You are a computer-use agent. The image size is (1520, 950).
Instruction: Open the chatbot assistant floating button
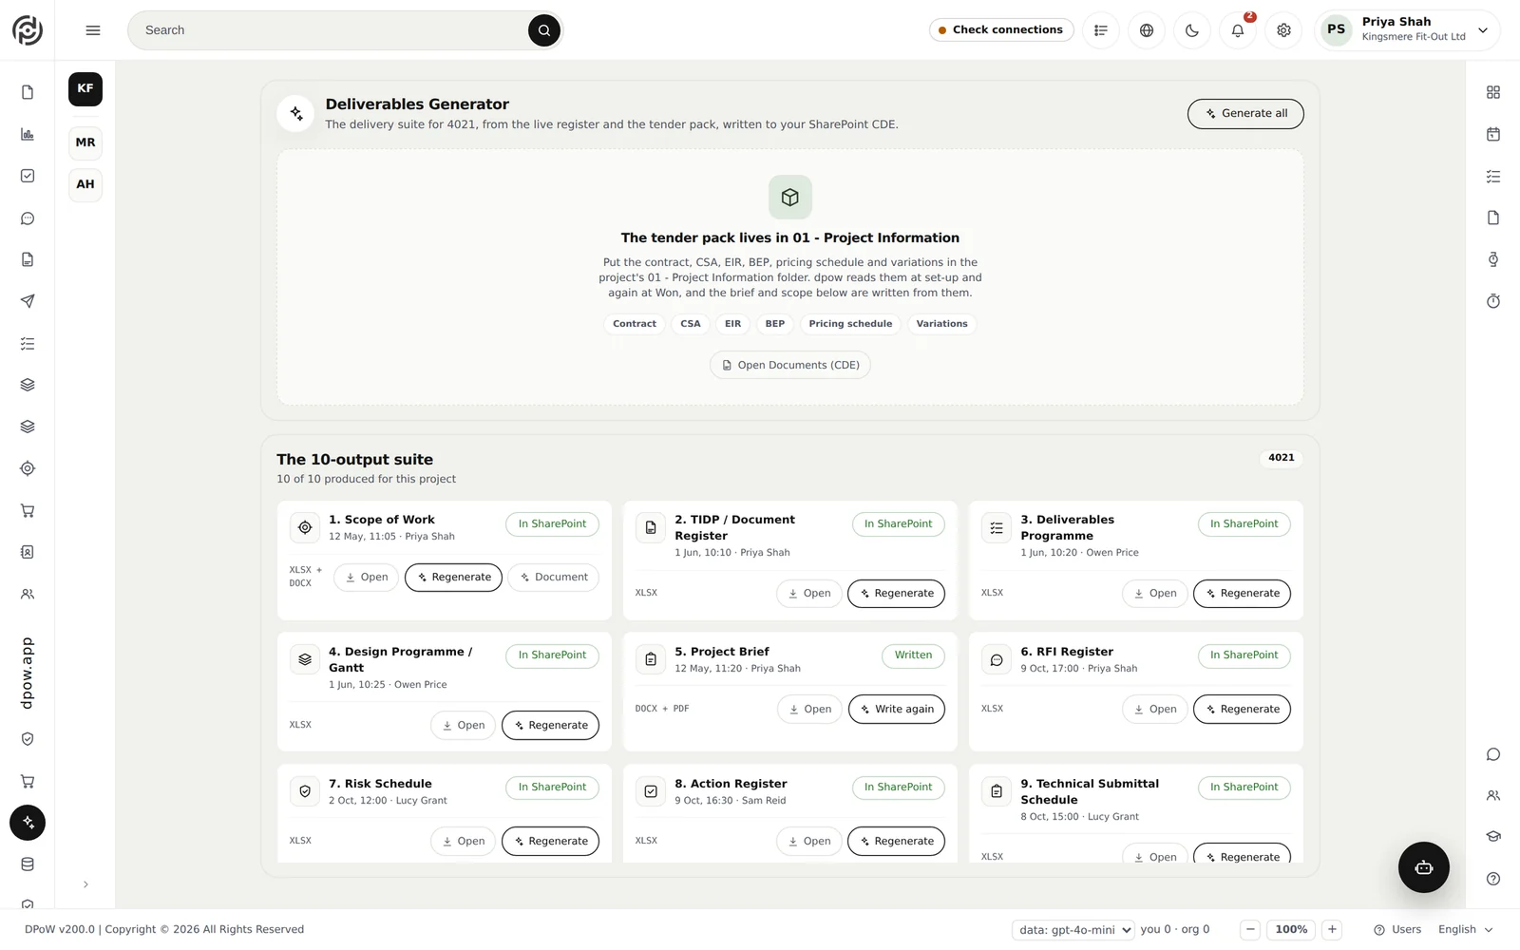(1423, 867)
